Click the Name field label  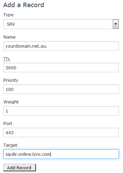(x=9, y=37)
